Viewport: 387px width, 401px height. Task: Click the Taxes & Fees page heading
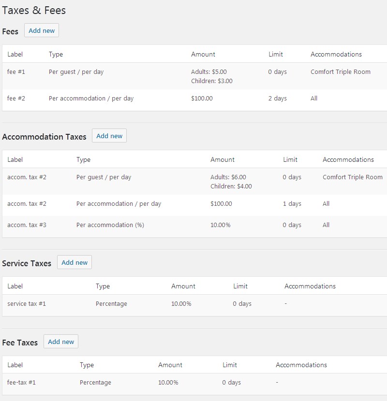coord(34,11)
